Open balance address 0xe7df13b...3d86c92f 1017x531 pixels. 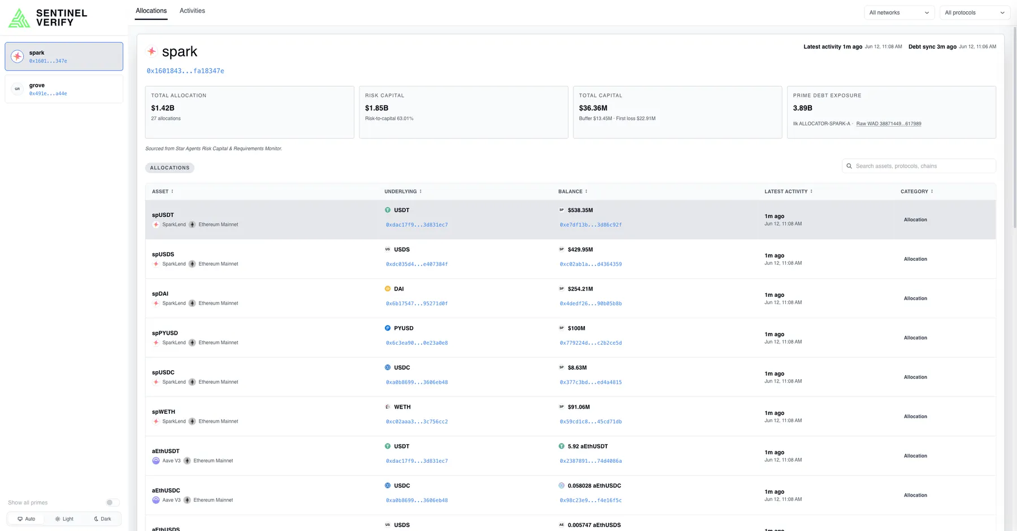click(x=591, y=225)
